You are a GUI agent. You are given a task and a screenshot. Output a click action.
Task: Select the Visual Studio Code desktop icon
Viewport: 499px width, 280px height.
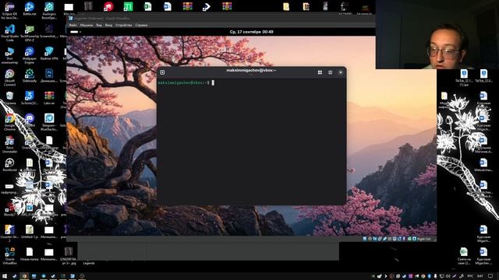point(9,33)
